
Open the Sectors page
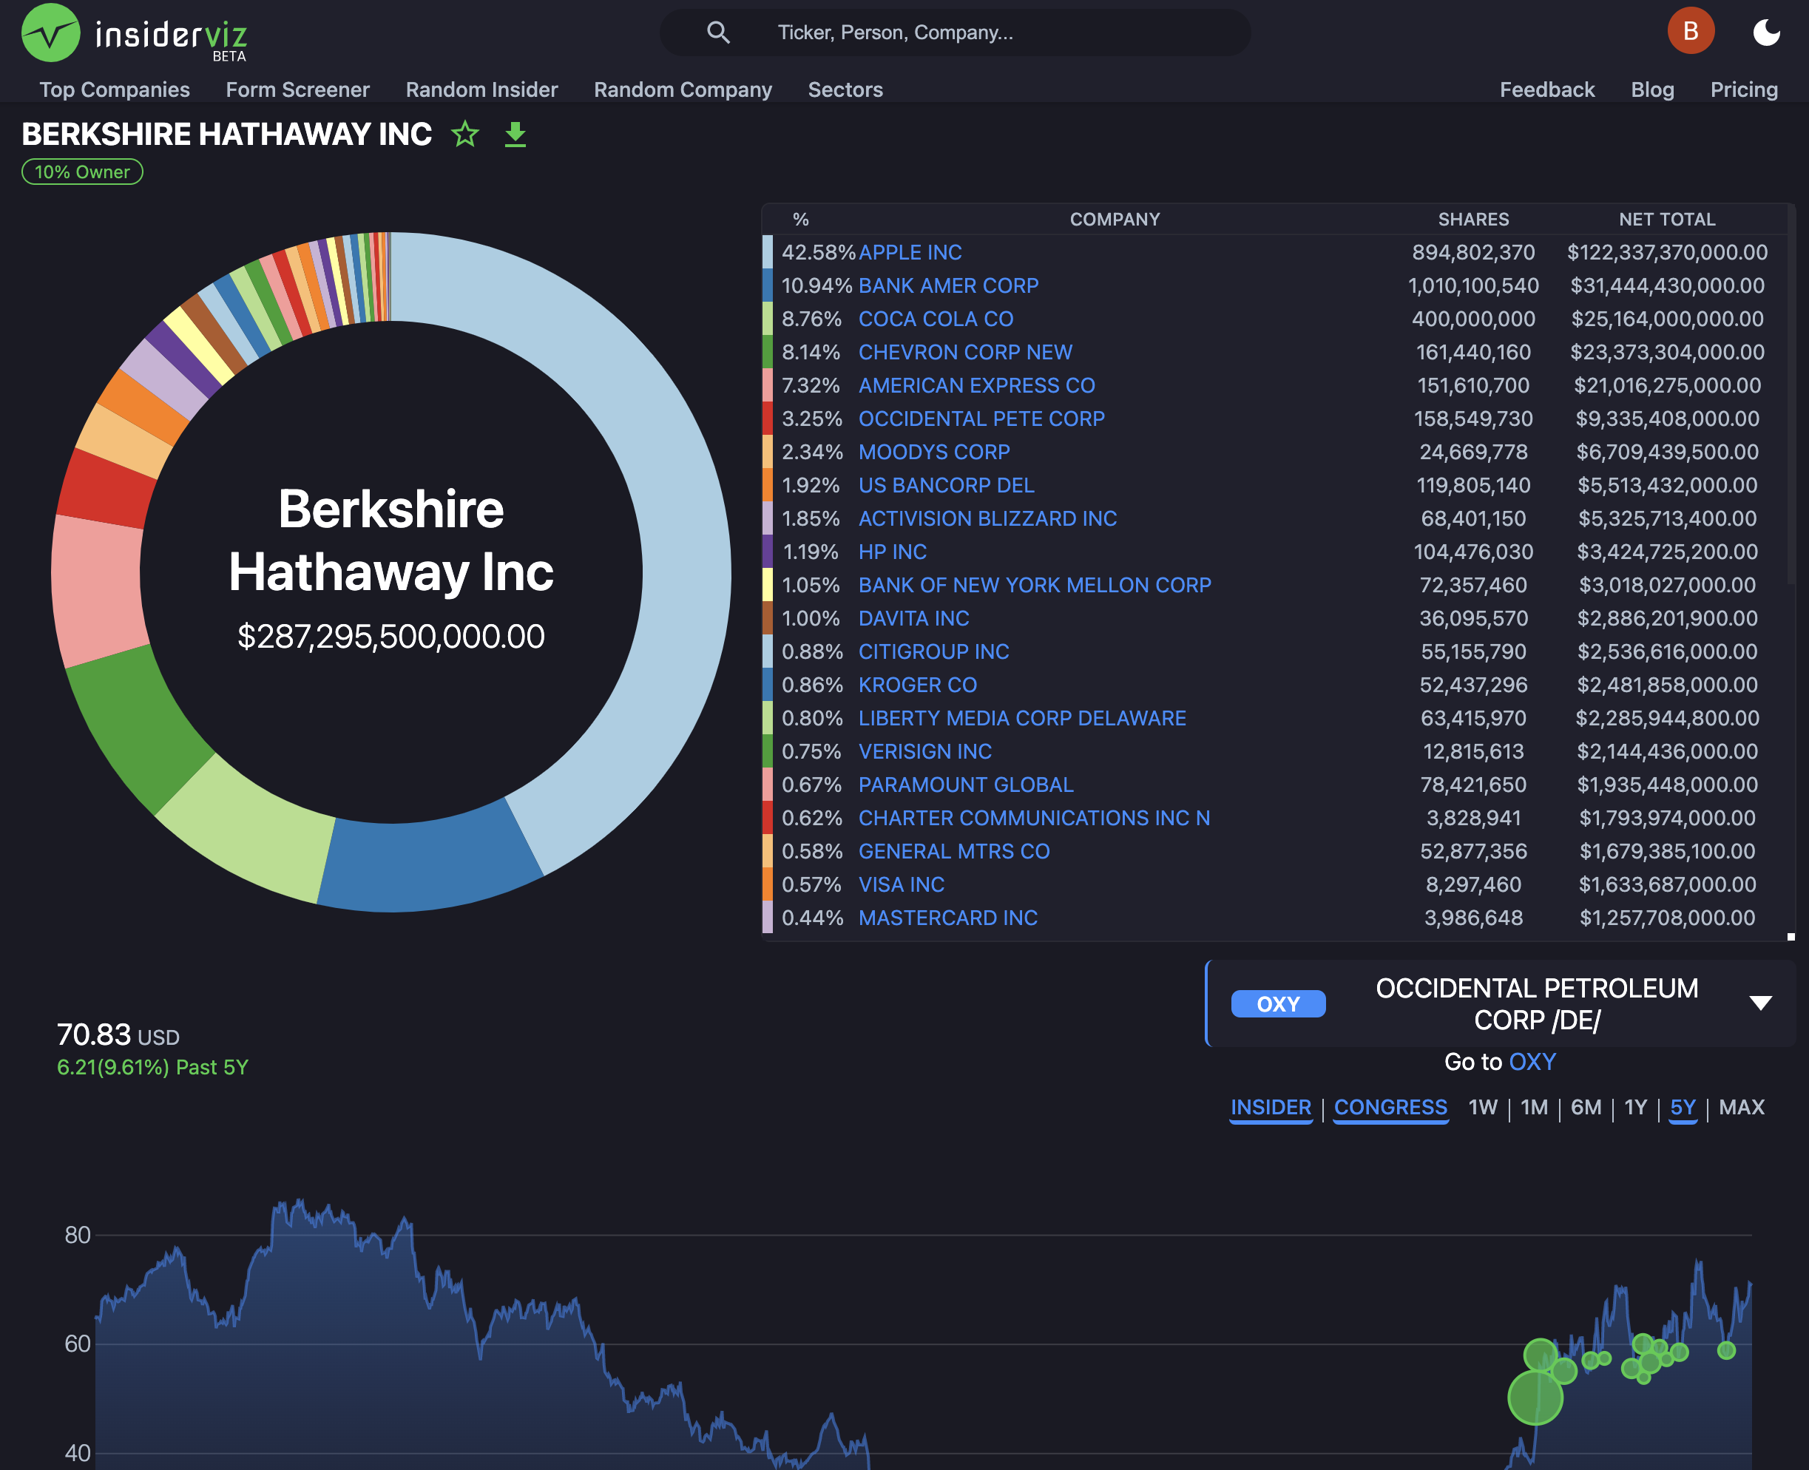click(x=845, y=89)
